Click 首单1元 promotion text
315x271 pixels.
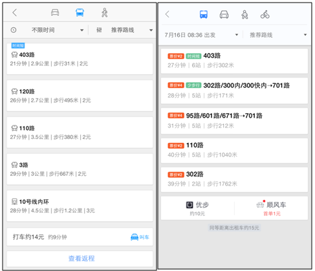[x=272, y=213]
